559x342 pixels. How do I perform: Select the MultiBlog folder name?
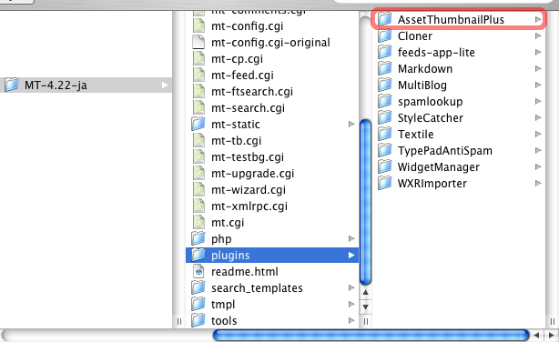(x=422, y=85)
